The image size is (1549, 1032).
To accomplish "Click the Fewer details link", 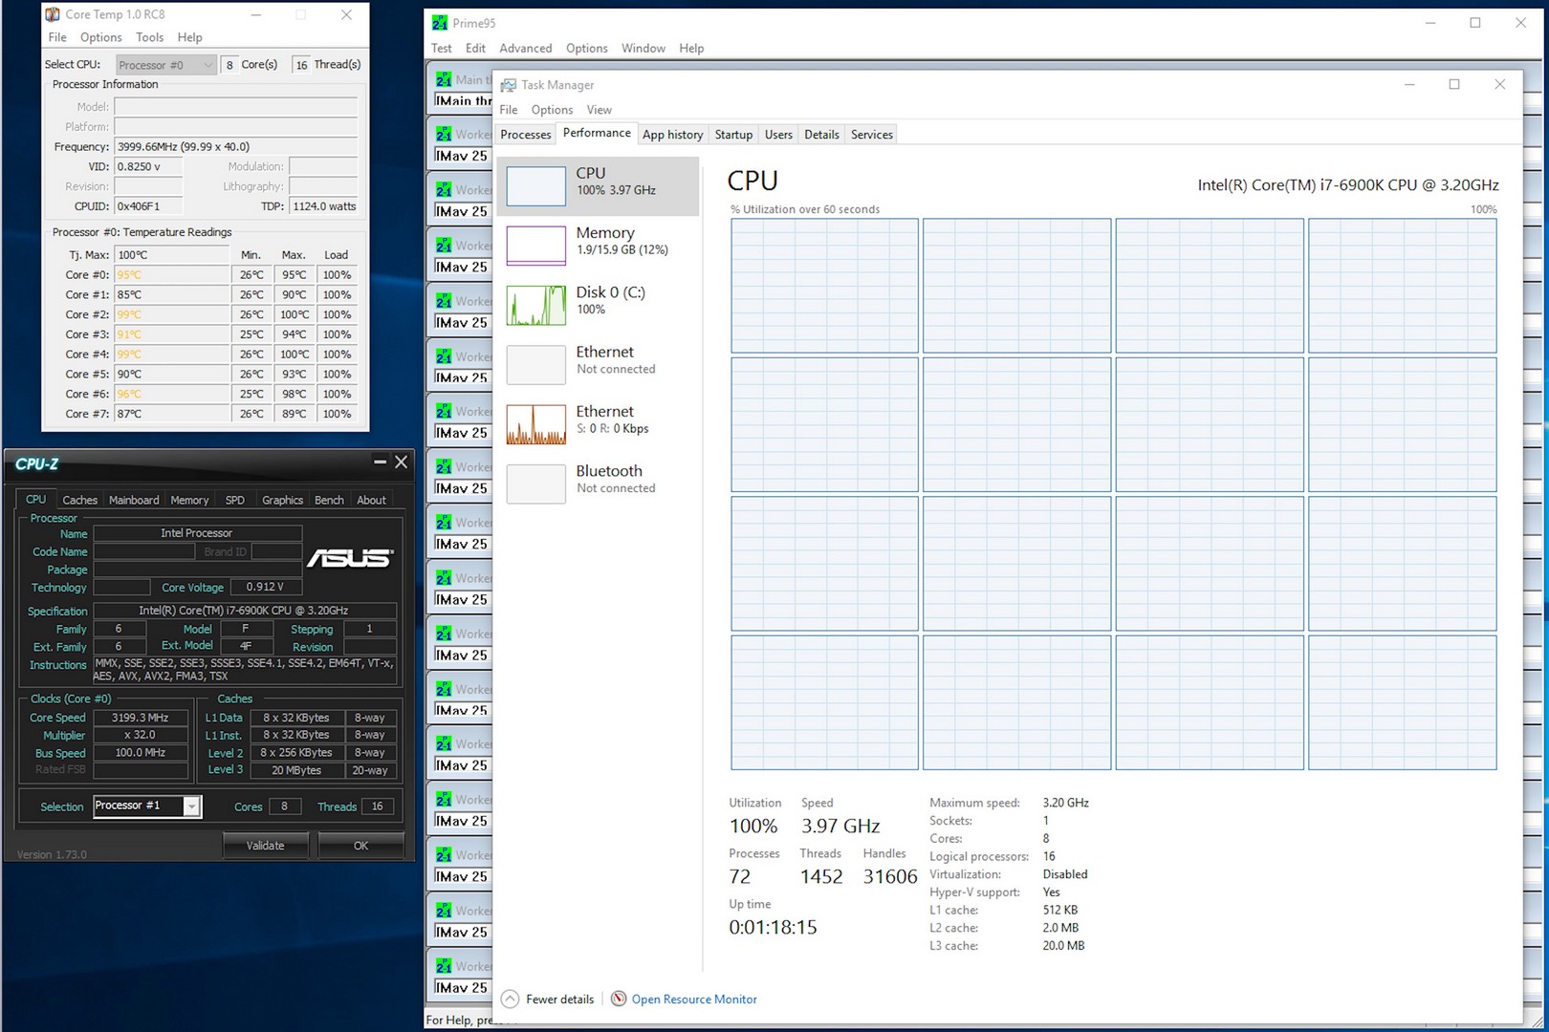I will pyautogui.click(x=560, y=1000).
